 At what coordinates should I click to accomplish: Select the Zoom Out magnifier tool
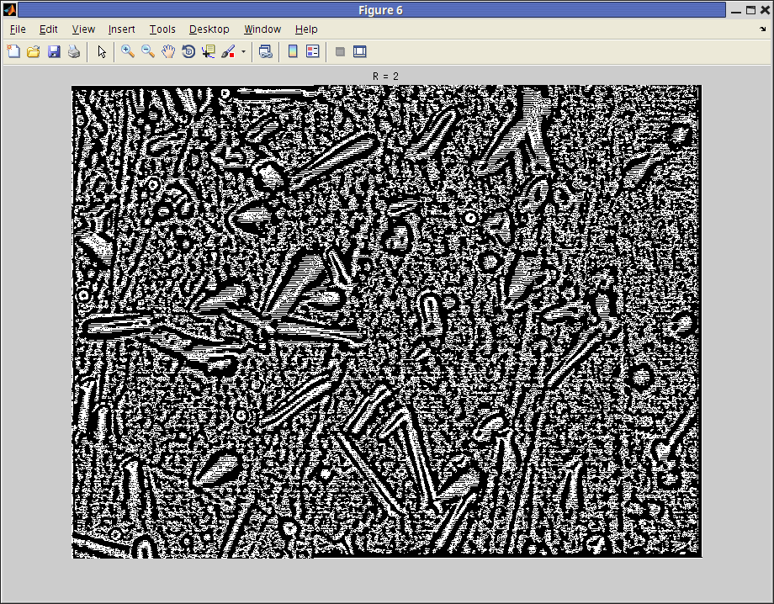[148, 51]
